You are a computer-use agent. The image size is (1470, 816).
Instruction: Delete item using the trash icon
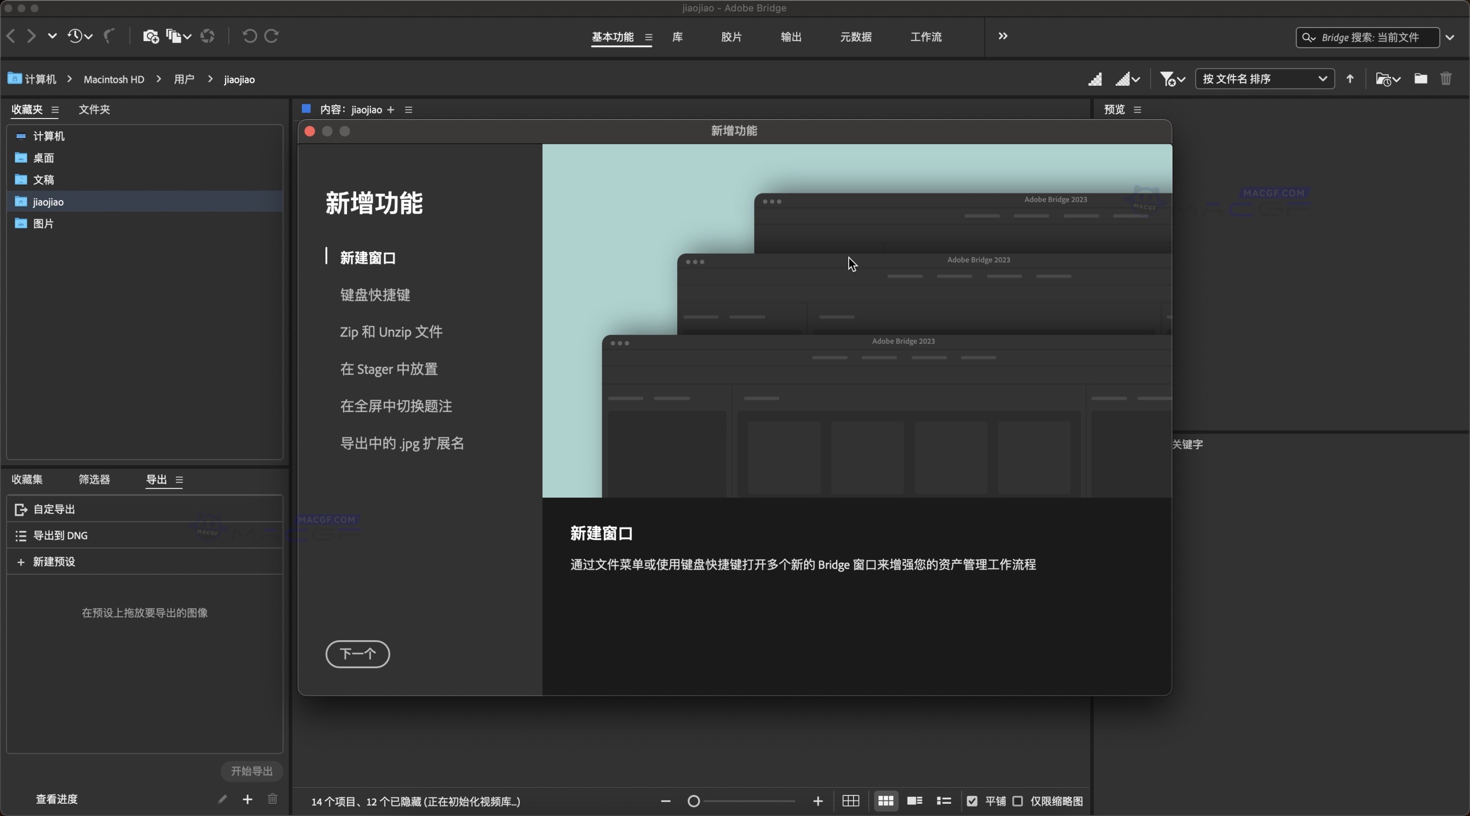[1446, 79]
